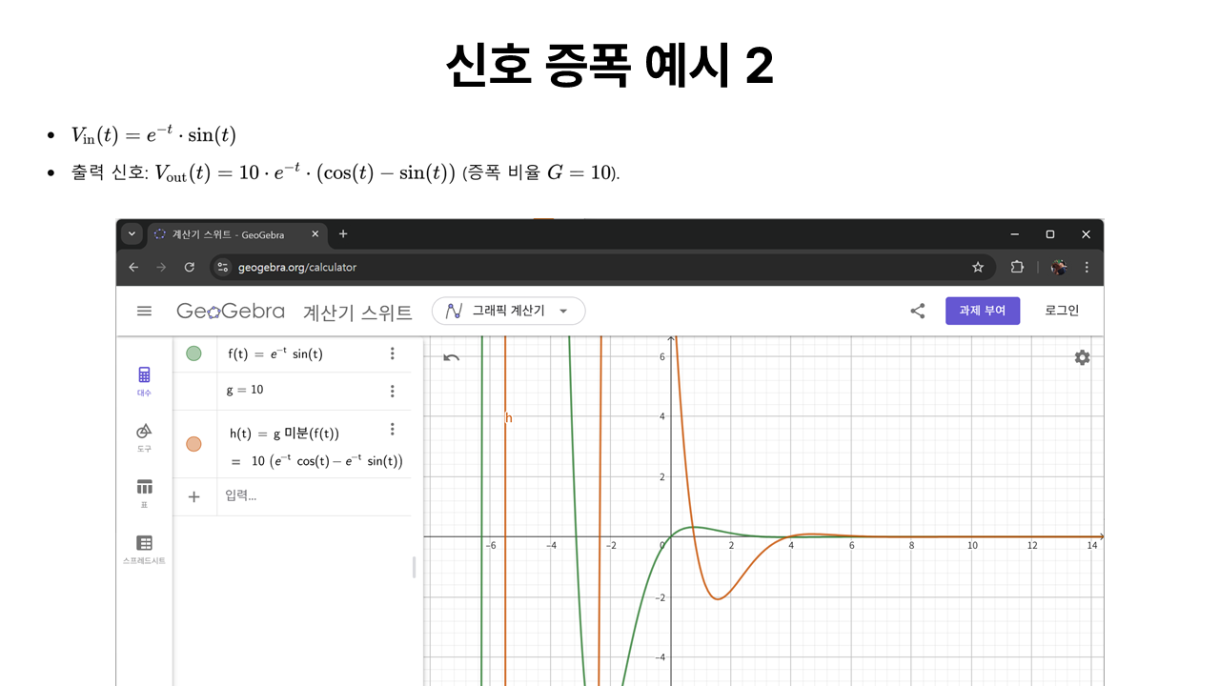Viewport: 1220px width, 686px height.
Task: Click the 입력... input field
Action: tap(315, 496)
